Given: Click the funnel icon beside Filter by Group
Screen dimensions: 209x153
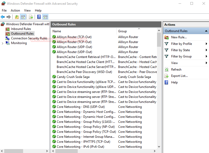Looking at the screenshot, I should coord(166,56).
